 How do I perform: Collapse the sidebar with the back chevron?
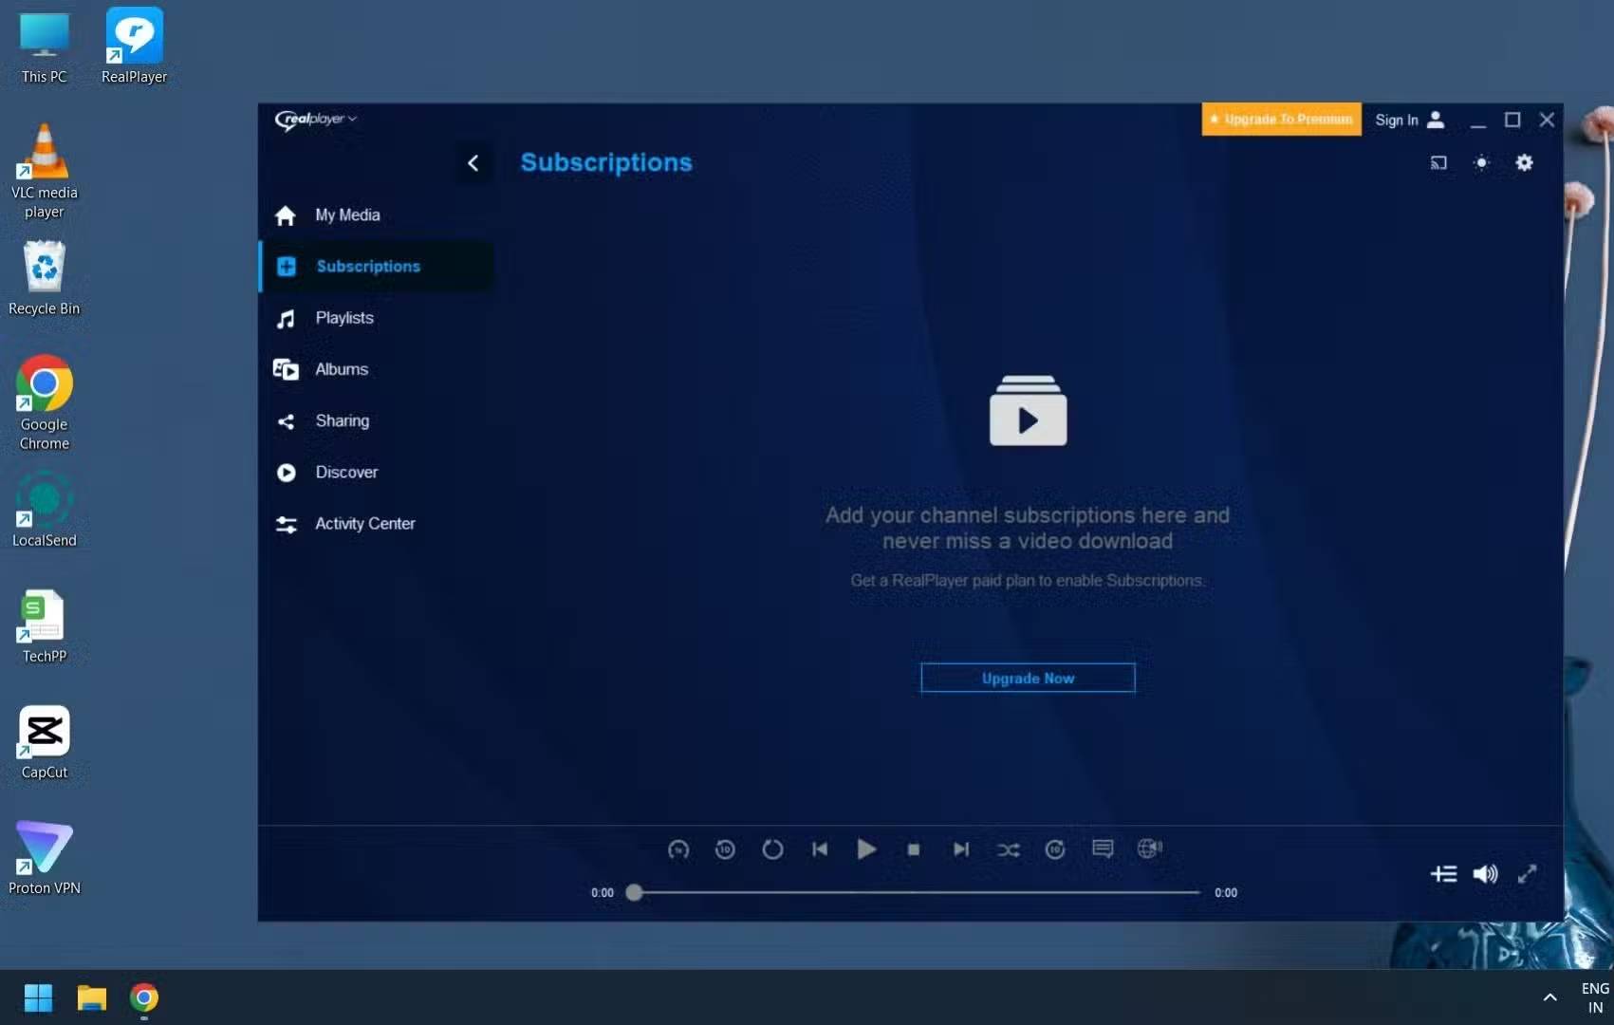pyautogui.click(x=473, y=163)
